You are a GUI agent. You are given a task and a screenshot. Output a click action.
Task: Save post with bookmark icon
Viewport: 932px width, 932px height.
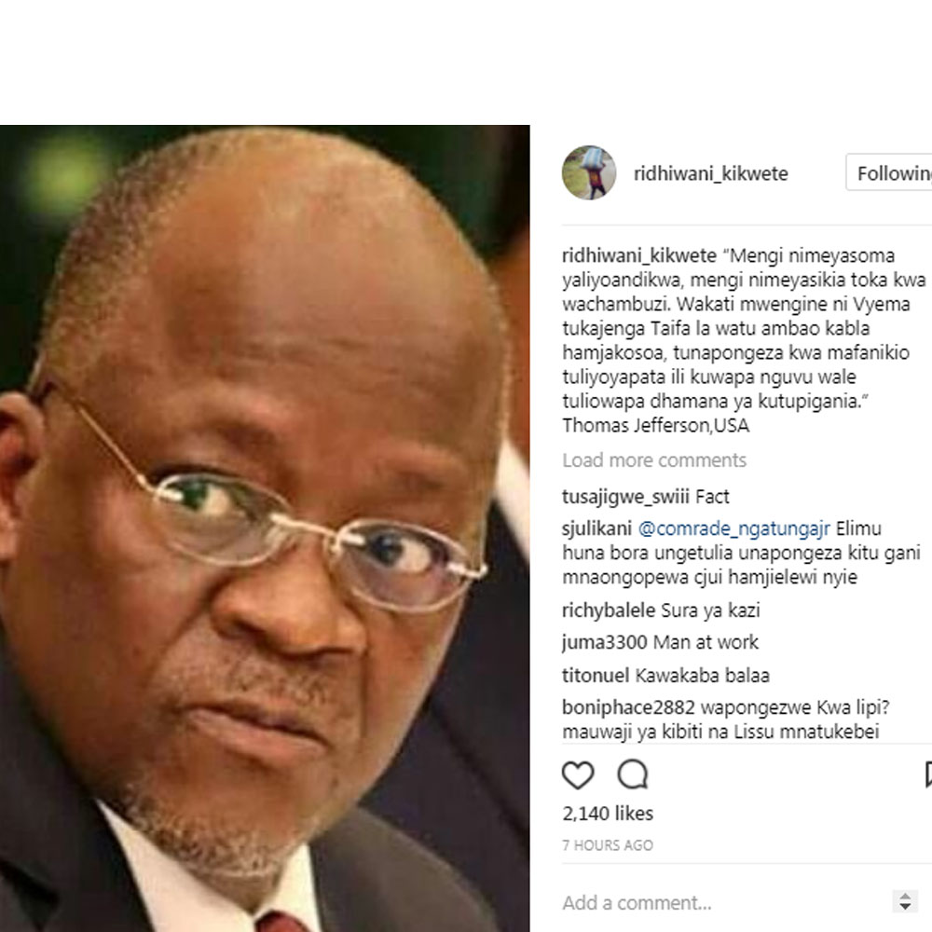point(928,775)
